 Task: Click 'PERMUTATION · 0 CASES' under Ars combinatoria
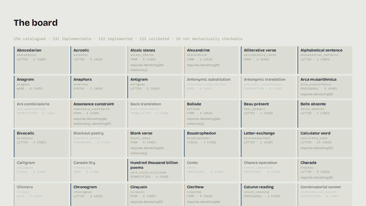point(36,113)
